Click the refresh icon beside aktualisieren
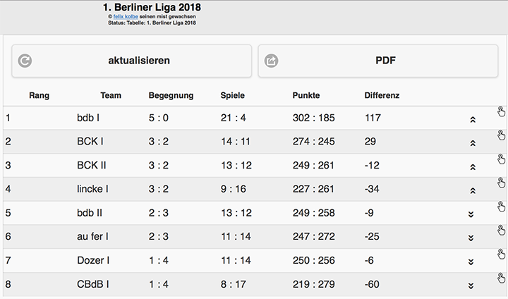This screenshot has height=299, width=508. (25, 61)
